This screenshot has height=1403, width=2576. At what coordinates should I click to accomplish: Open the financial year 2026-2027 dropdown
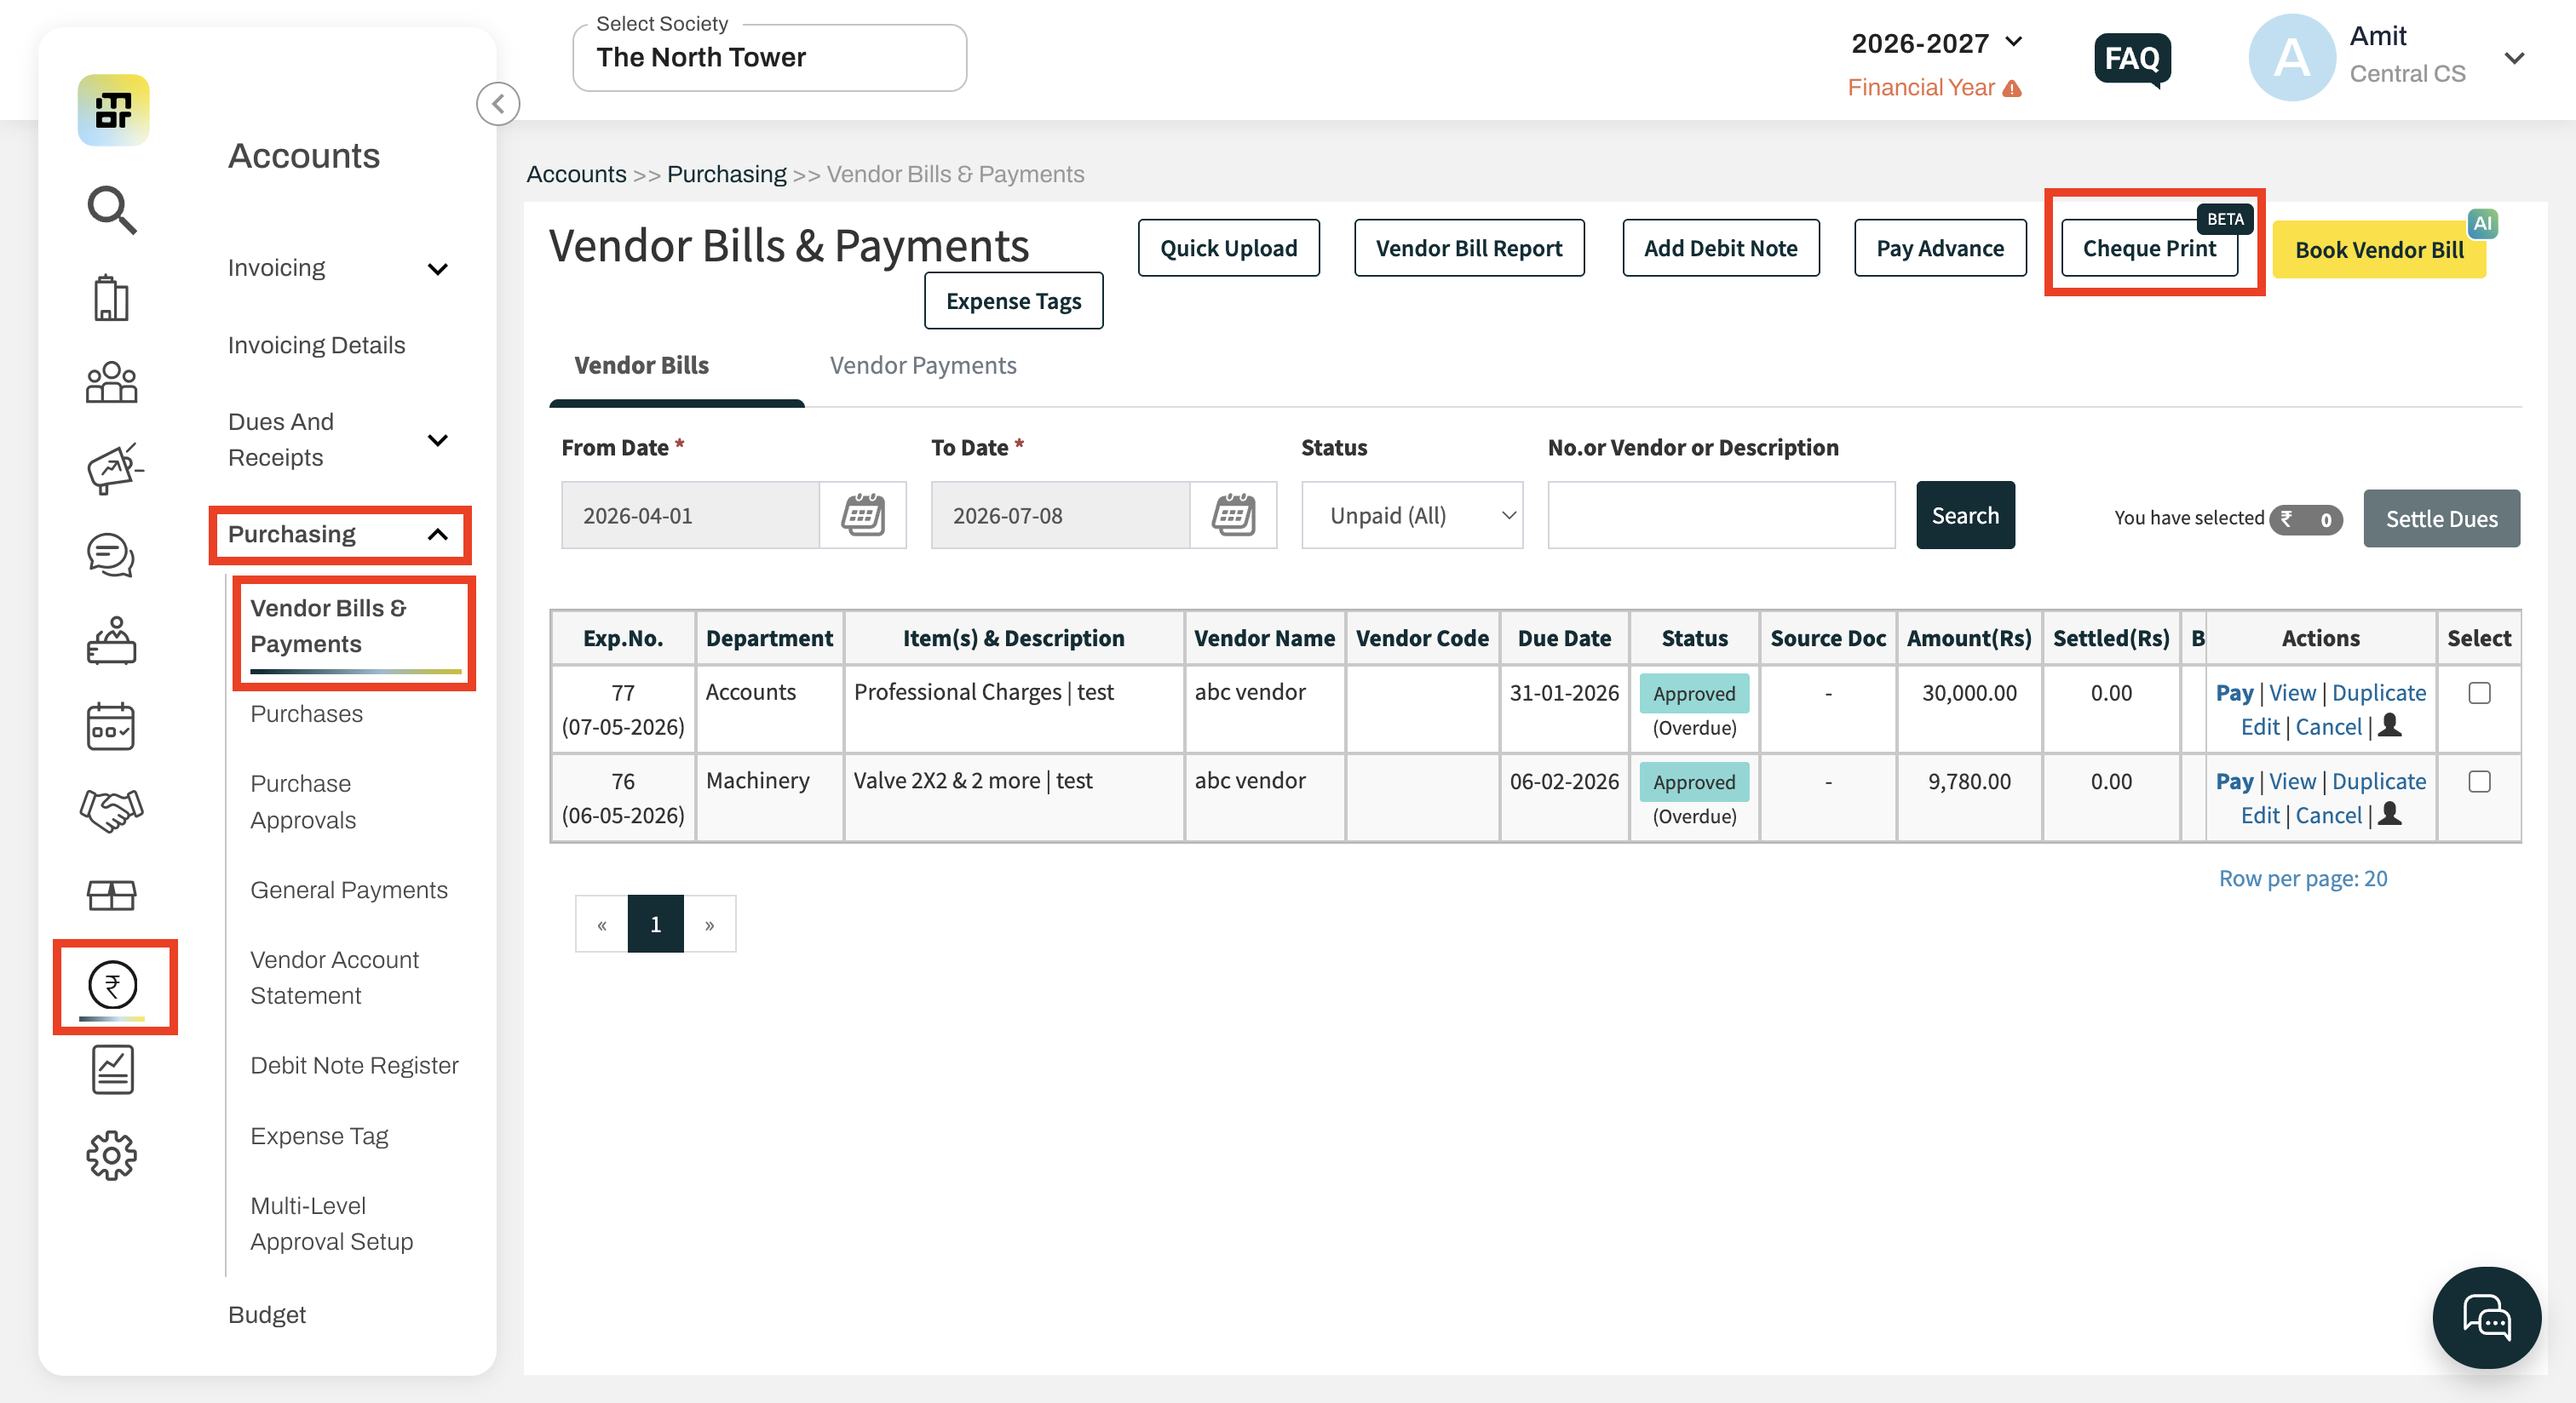click(x=1937, y=43)
